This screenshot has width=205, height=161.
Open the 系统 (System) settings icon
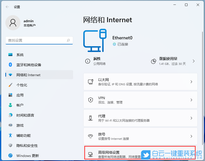(10, 55)
